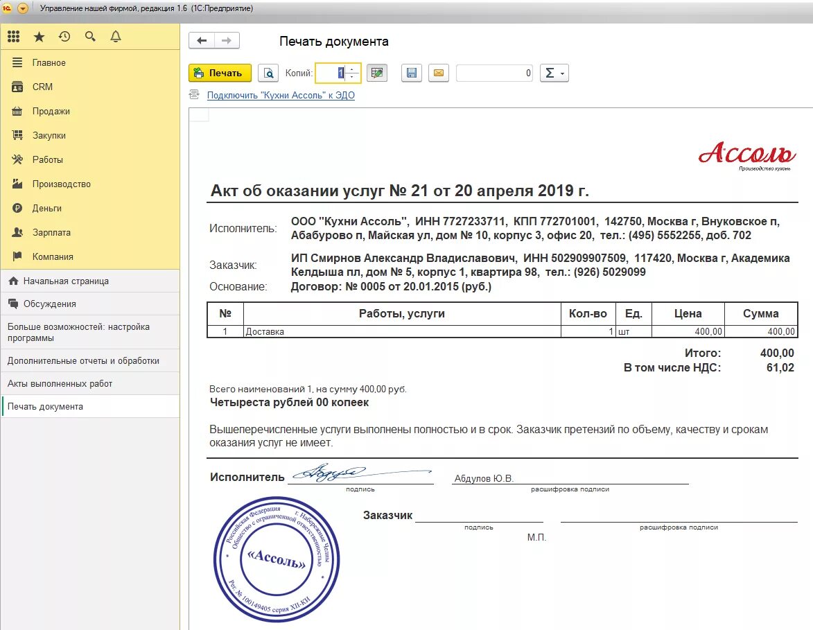Screen dimensions: 813x630
Task: Open the Продажи section
Action: point(90,112)
